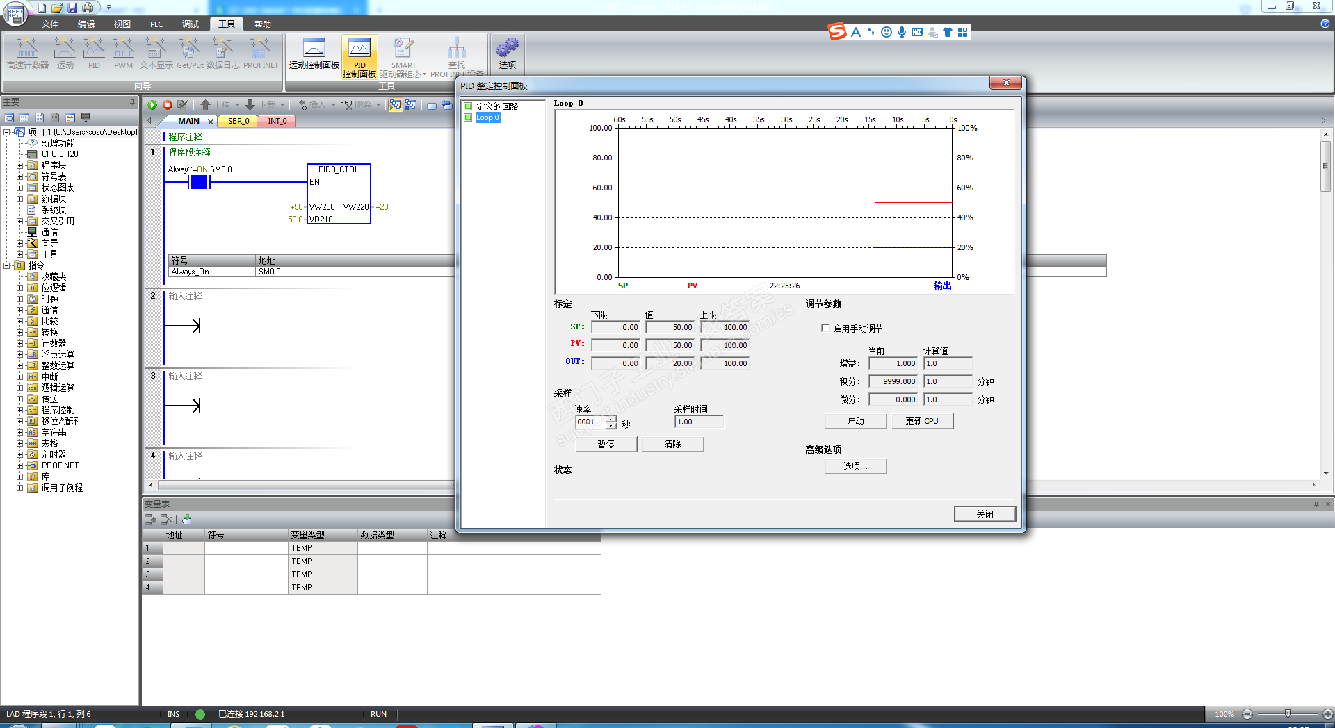Click the red STOP icon in editor toolbar

coord(168,105)
